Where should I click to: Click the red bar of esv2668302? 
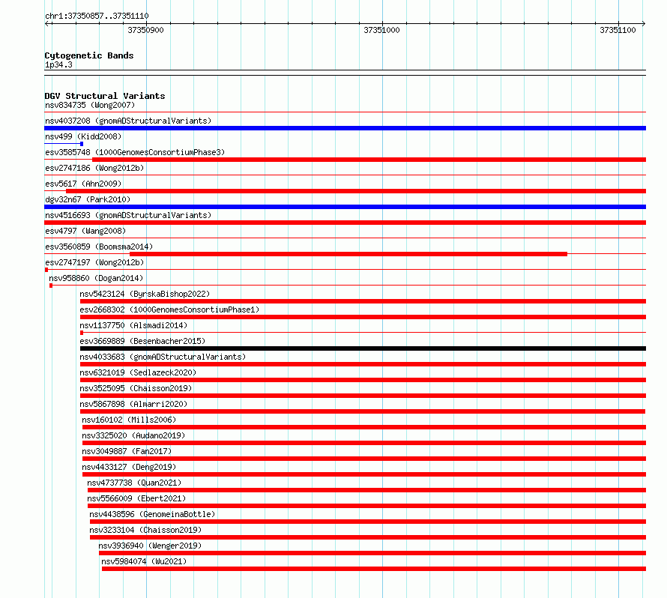tap(363, 317)
